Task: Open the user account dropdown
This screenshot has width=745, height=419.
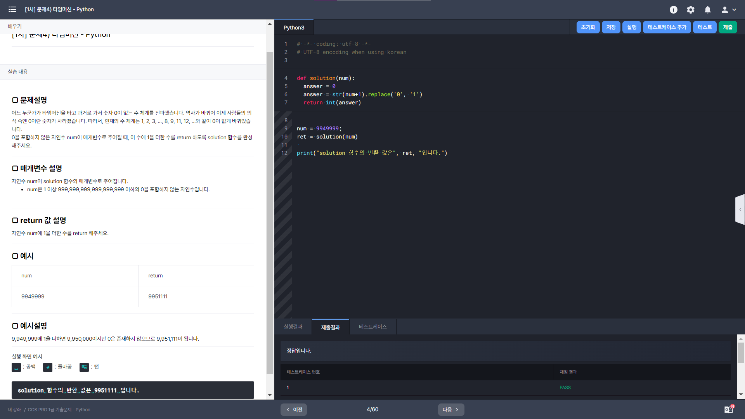Action: click(x=729, y=10)
